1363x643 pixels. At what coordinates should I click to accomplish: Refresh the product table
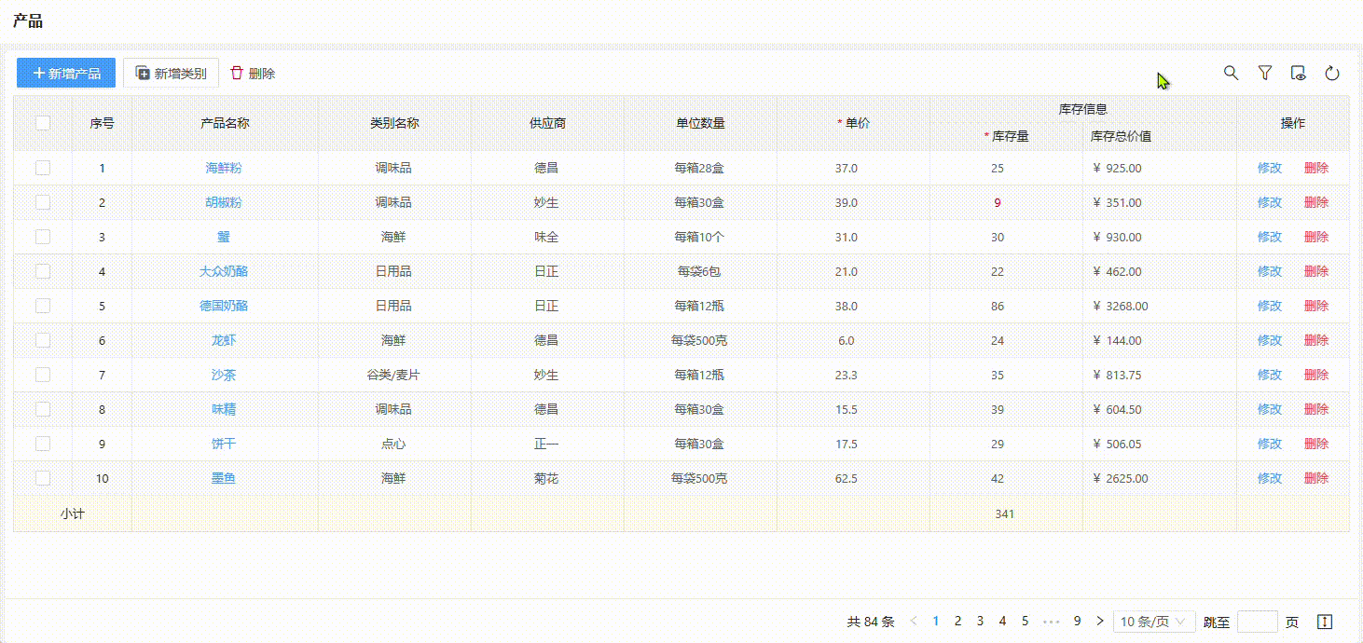point(1332,73)
